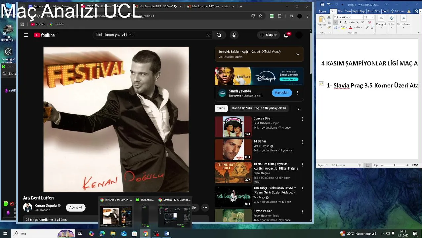Open Paragraf group dropdown in Word

point(381,22)
